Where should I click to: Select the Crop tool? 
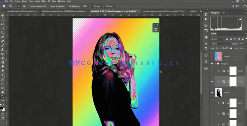pyautogui.click(x=2, y=33)
